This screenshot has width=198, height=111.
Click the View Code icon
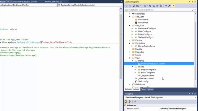pyautogui.click(x=166, y=6)
